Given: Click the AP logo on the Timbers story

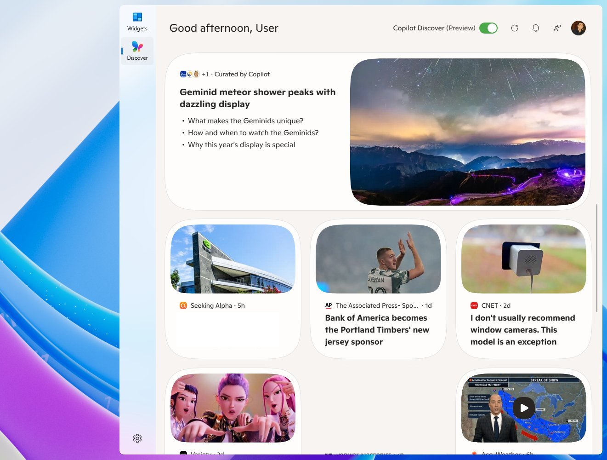Looking at the screenshot, I should (x=328, y=305).
